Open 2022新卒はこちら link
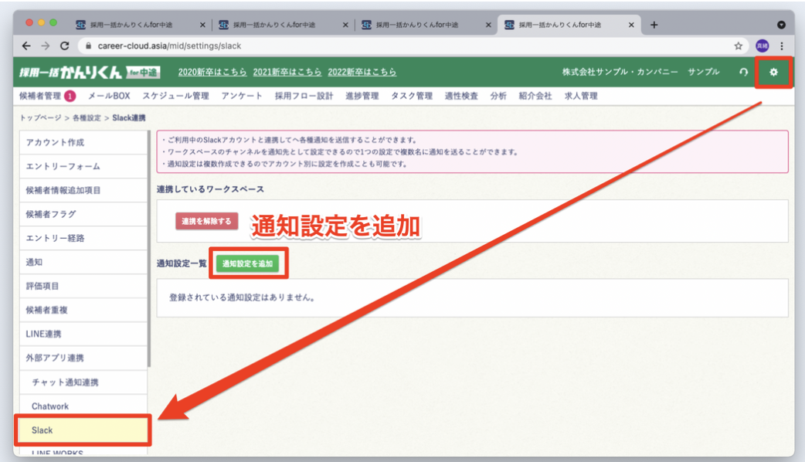This screenshot has width=805, height=462. click(x=362, y=72)
